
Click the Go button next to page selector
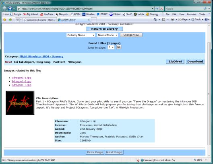coord(119,47)
